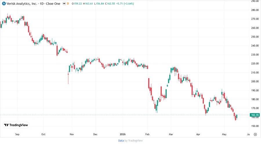Click the Oct time axis label

[x=43, y=134]
